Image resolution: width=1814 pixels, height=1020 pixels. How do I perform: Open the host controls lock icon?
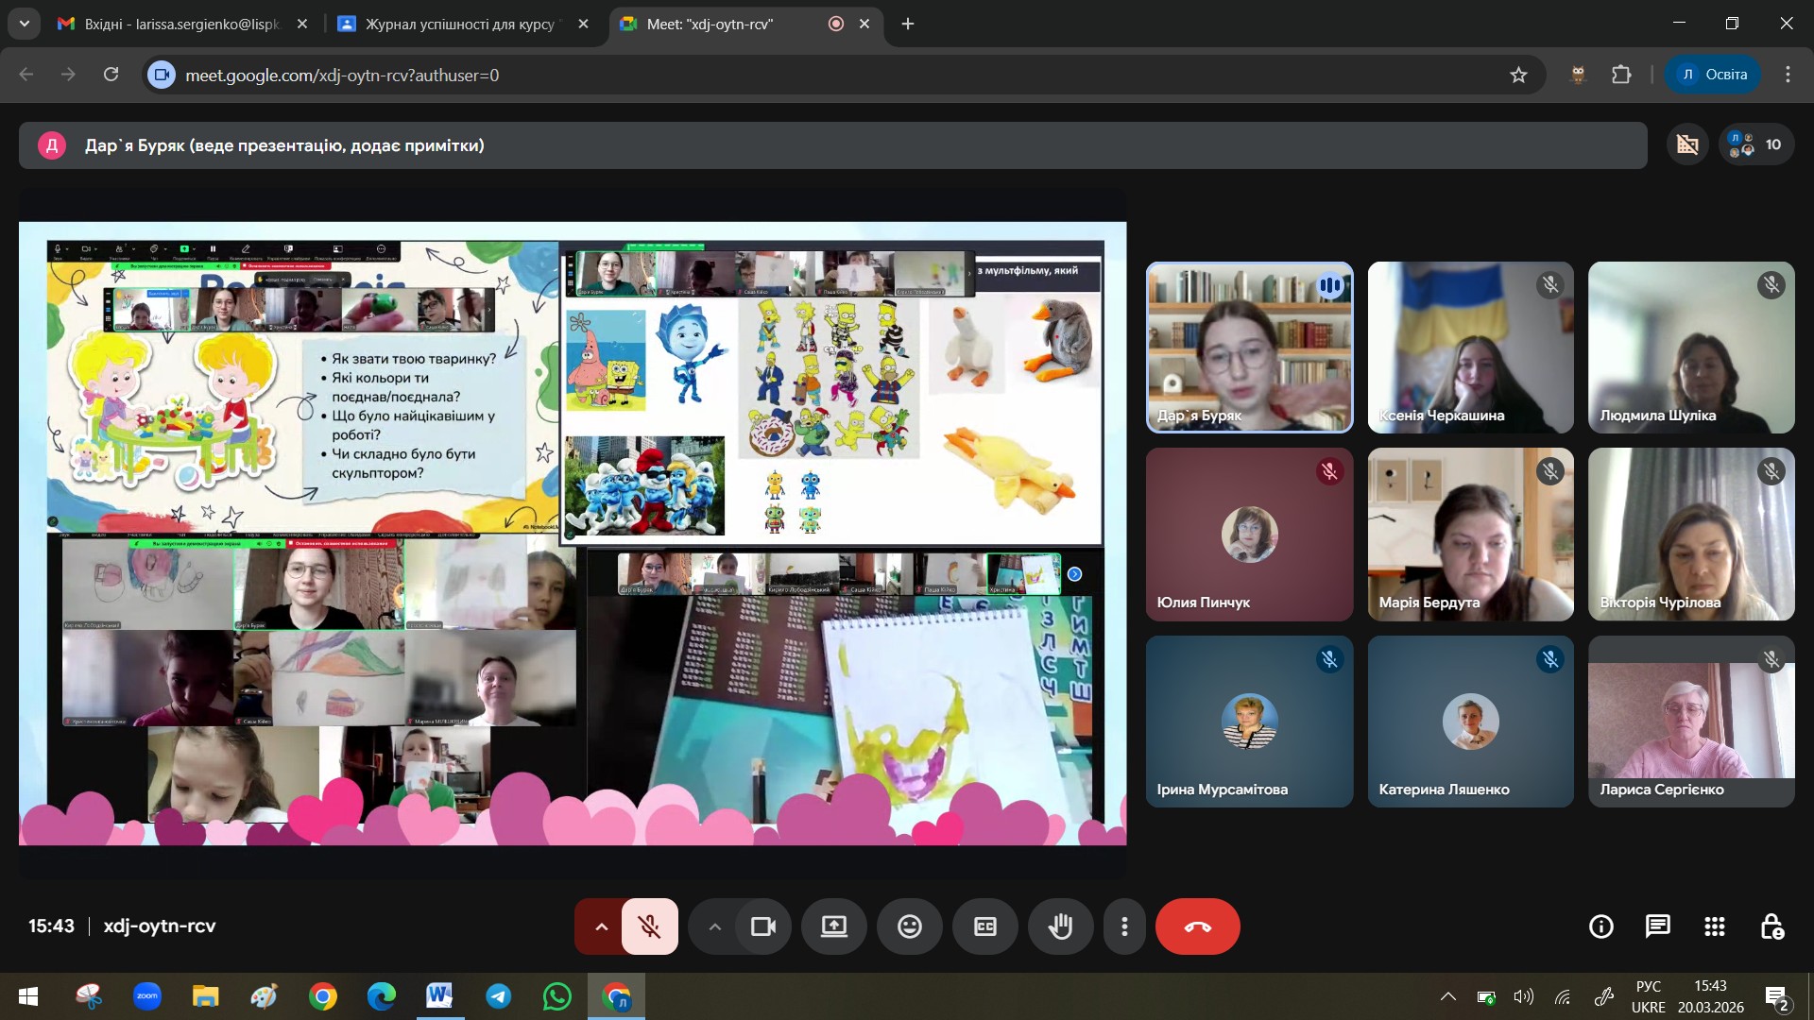tap(1771, 926)
